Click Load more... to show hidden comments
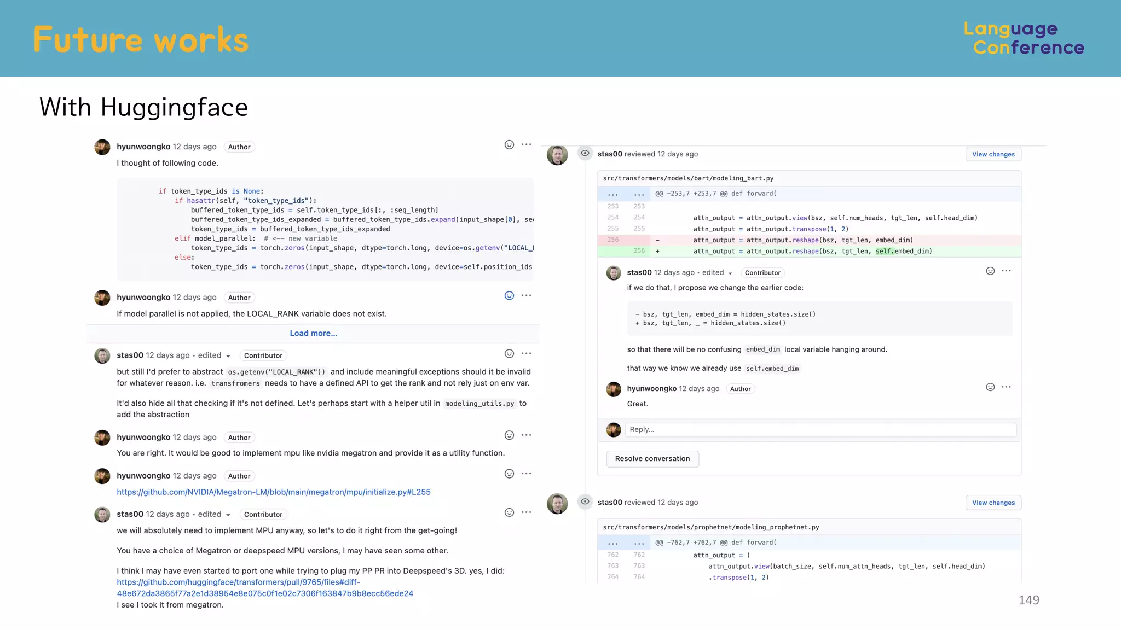Viewport: 1121px width, 630px height. click(313, 333)
